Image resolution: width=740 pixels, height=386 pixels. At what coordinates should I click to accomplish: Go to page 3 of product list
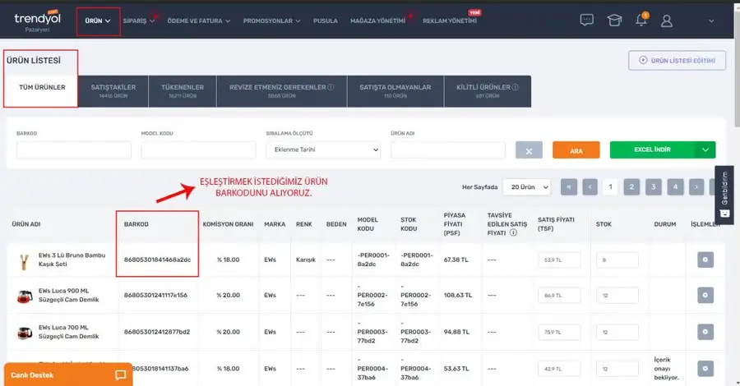point(653,187)
